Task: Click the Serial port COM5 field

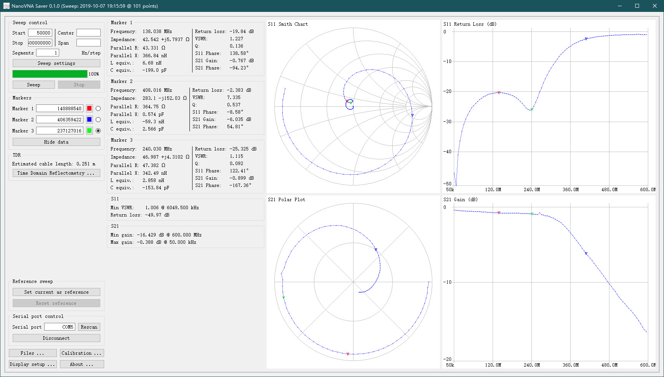Action: (60, 327)
